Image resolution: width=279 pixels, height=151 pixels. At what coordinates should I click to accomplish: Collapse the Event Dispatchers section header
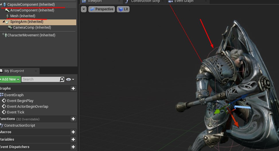15,147
